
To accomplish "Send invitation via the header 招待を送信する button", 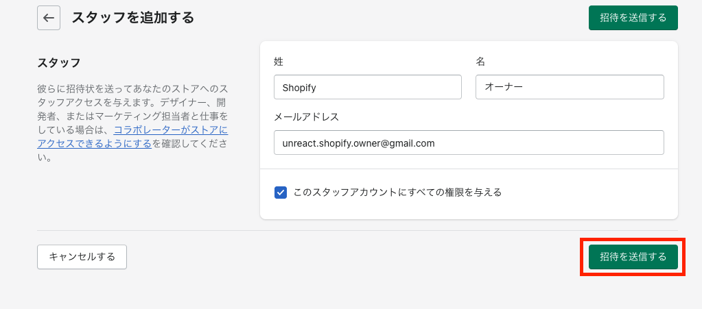I will (633, 18).
